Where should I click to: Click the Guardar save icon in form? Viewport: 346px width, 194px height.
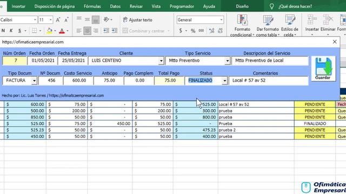click(x=323, y=68)
